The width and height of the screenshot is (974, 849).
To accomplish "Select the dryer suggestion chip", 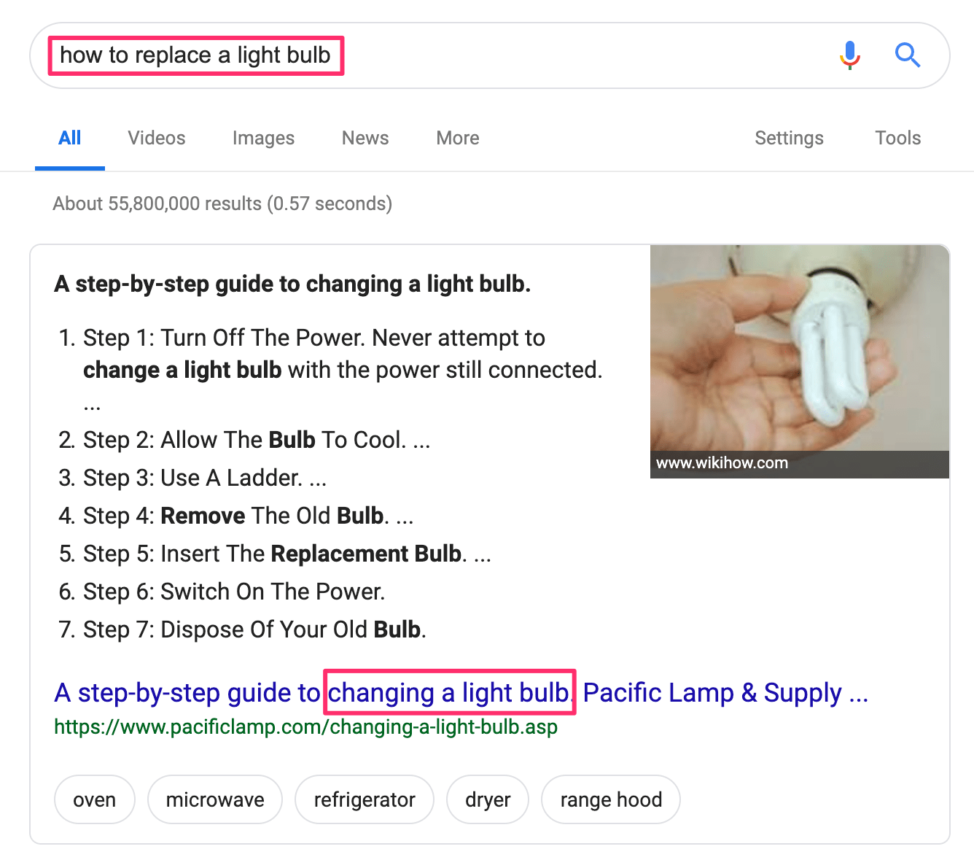I will 488,799.
